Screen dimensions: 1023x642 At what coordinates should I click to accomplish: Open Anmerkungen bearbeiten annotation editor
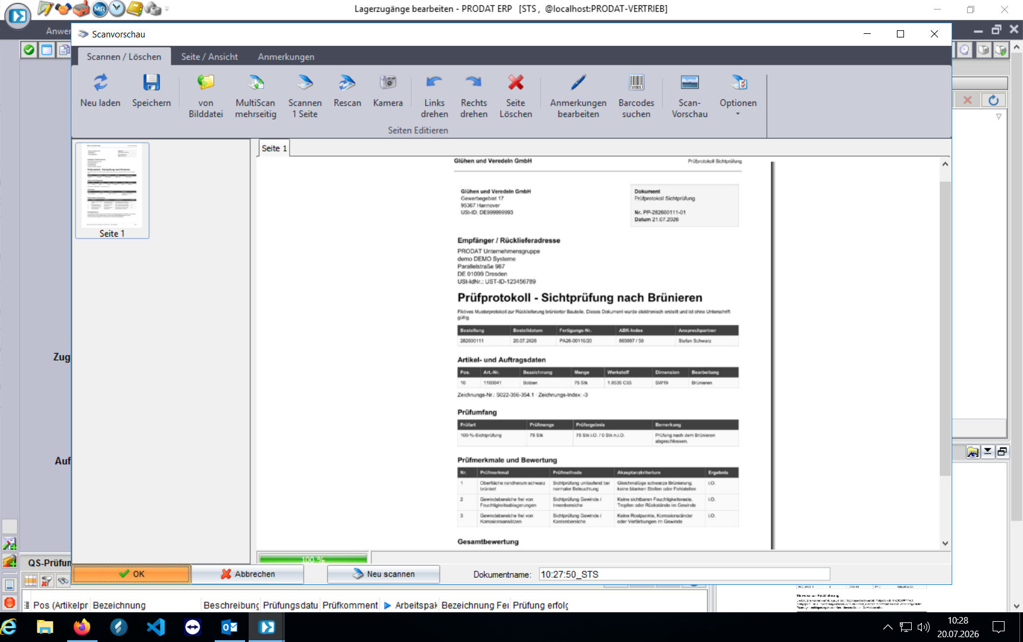(x=578, y=96)
